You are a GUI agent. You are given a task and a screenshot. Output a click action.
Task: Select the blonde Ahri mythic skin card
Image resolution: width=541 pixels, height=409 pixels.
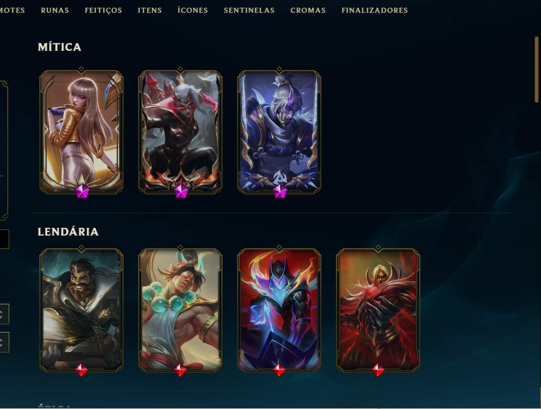[81, 131]
